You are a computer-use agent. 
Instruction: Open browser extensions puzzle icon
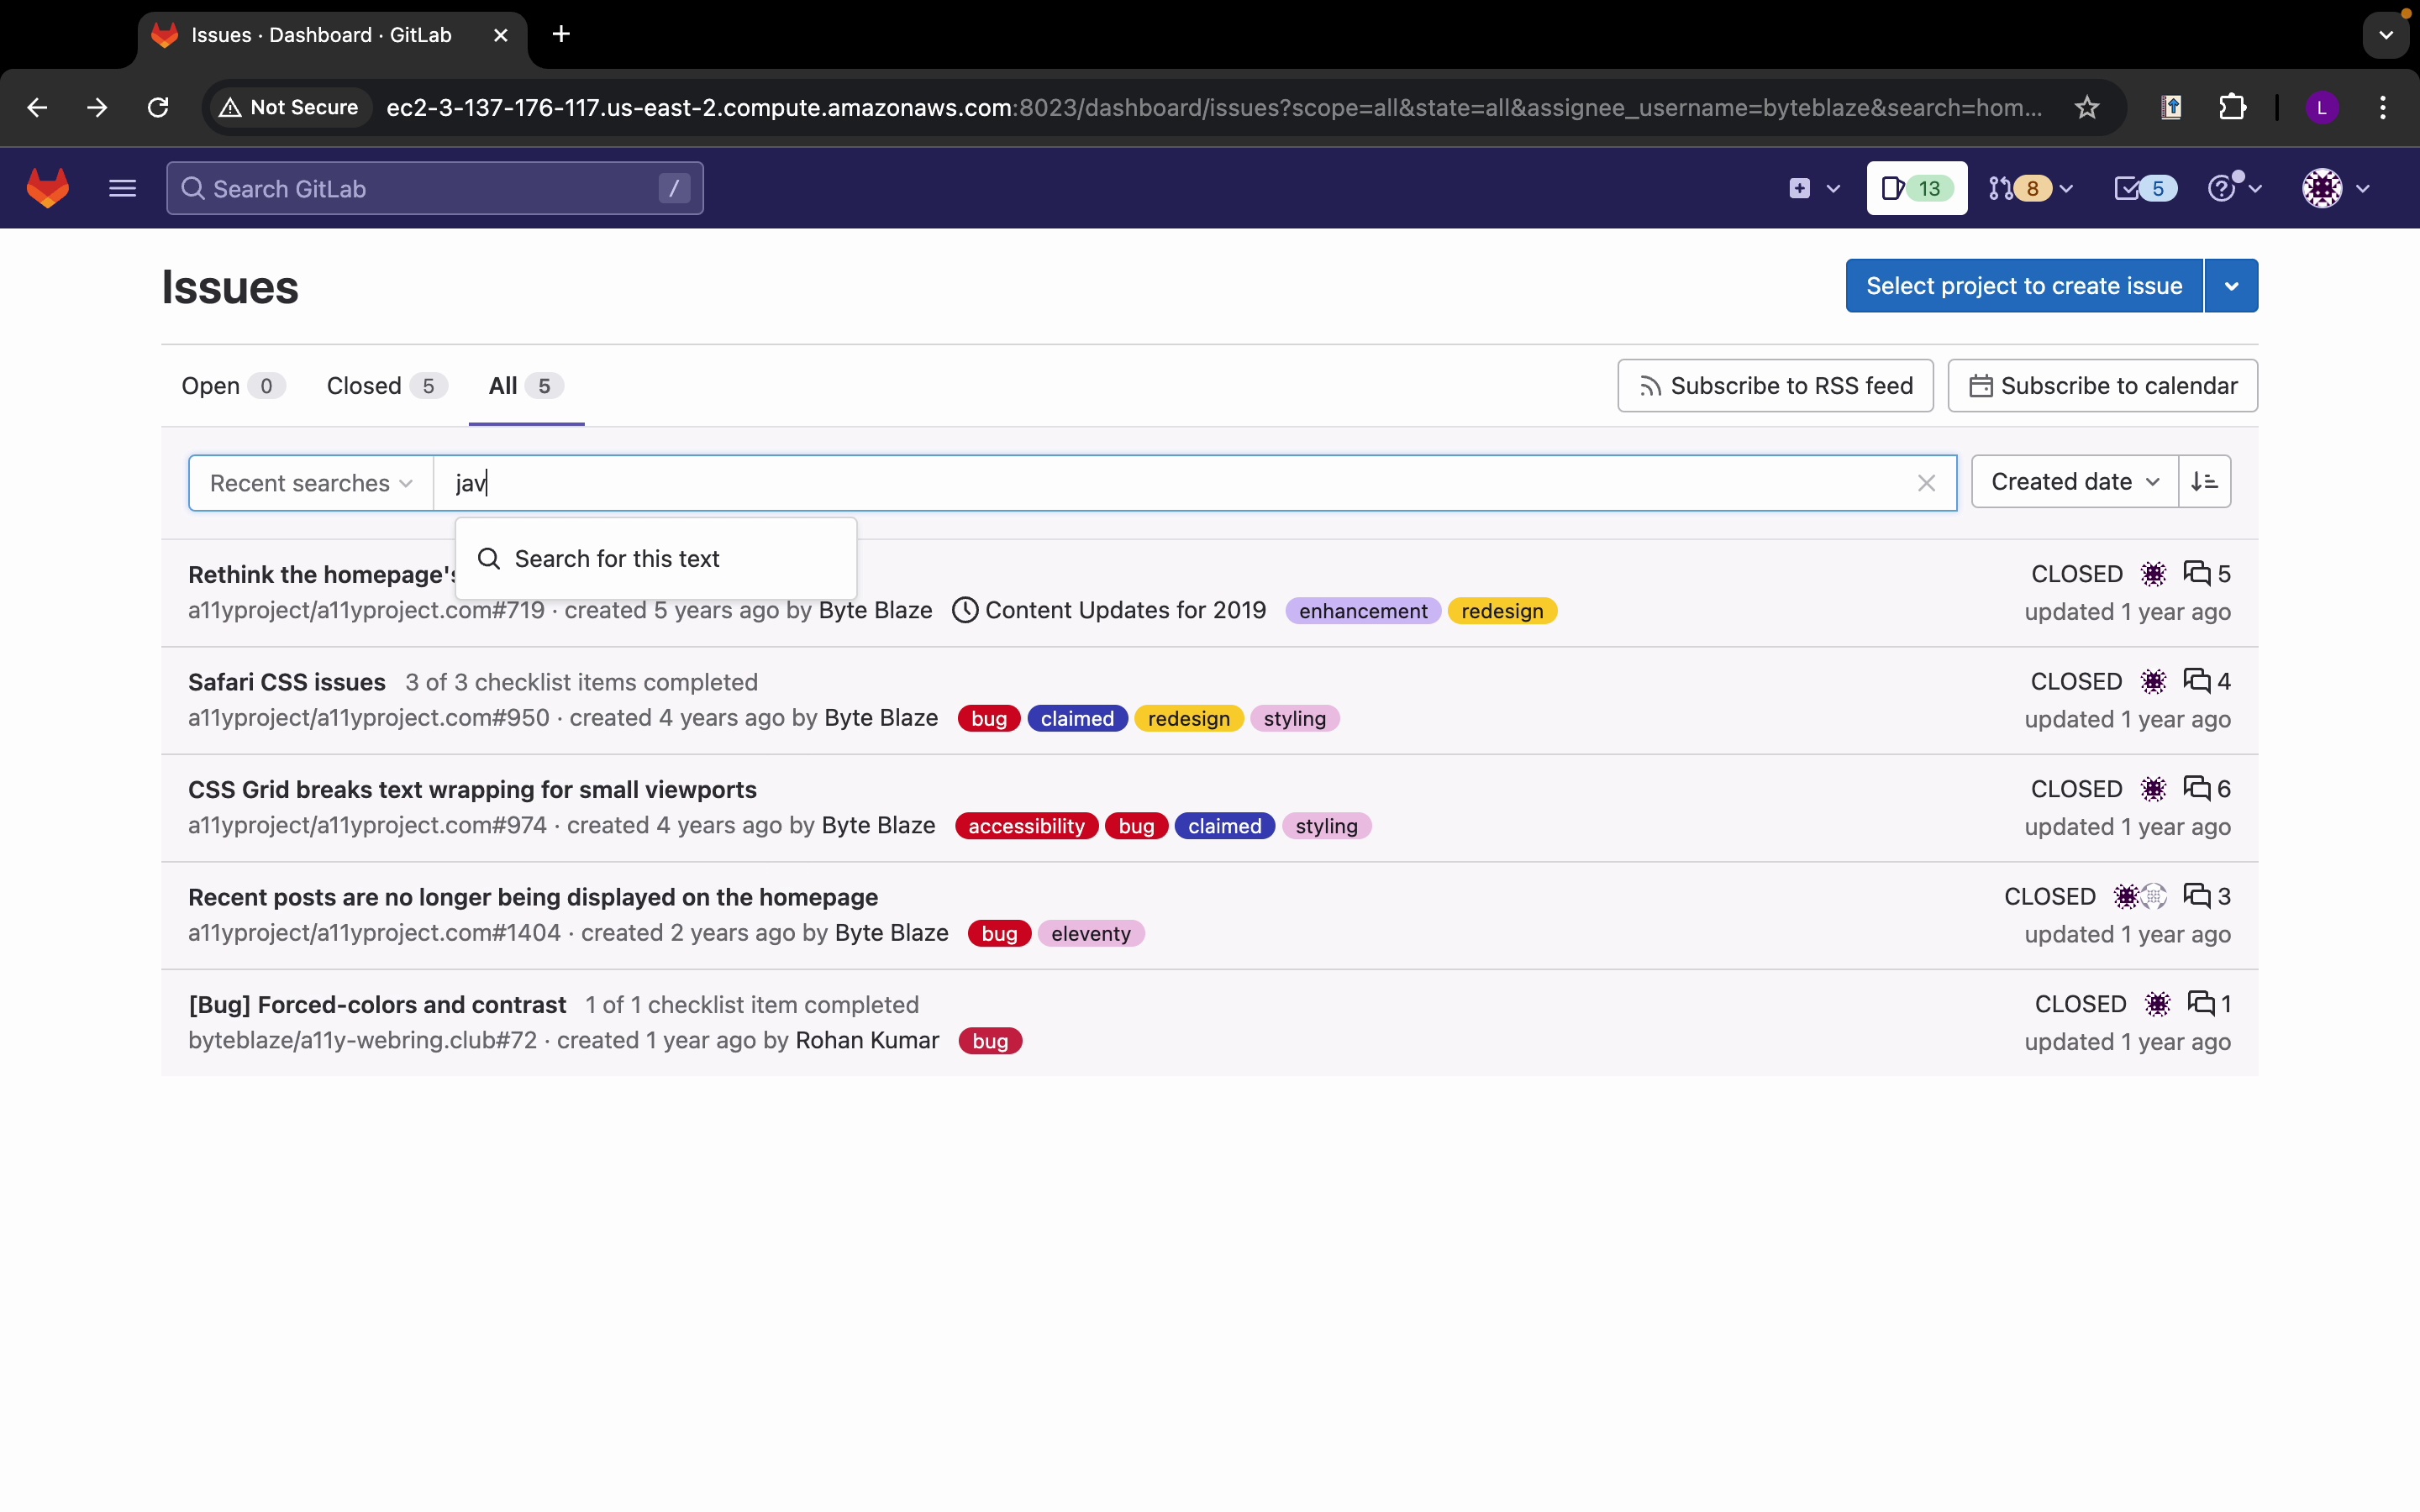(2232, 107)
